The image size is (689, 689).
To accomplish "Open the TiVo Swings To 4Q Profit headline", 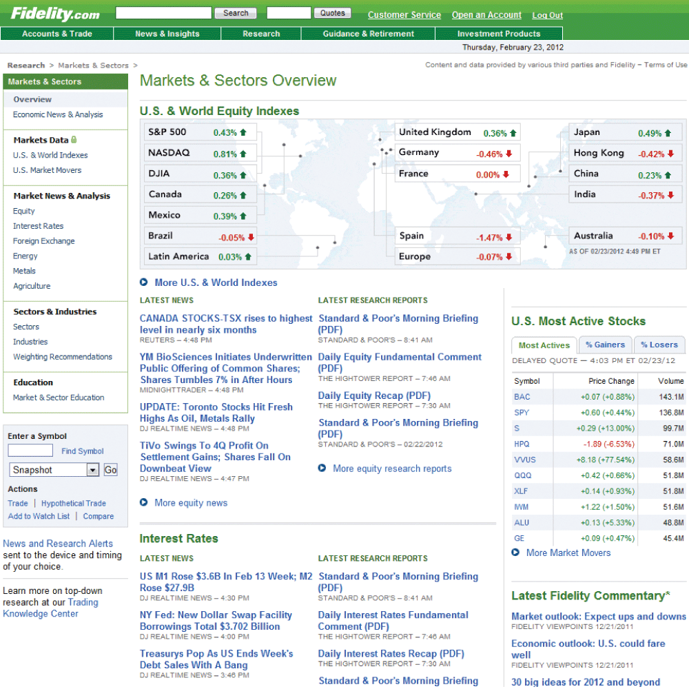I will [x=215, y=457].
